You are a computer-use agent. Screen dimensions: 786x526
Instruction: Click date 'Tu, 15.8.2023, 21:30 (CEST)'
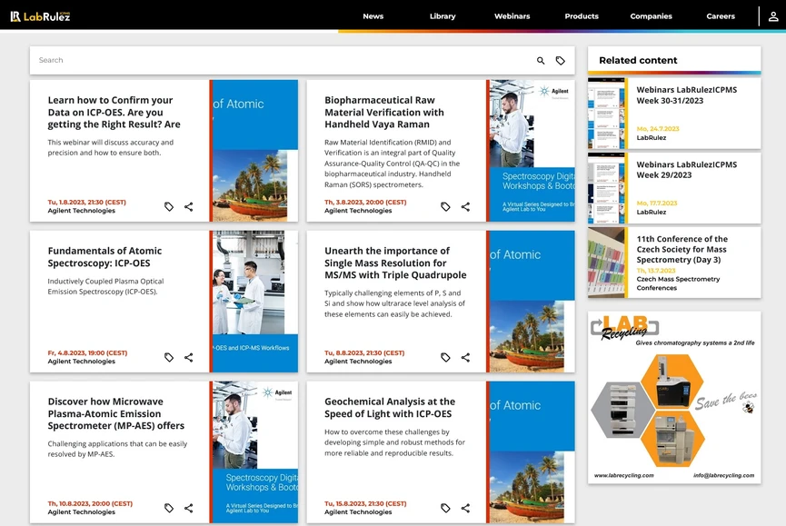(x=365, y=503)
